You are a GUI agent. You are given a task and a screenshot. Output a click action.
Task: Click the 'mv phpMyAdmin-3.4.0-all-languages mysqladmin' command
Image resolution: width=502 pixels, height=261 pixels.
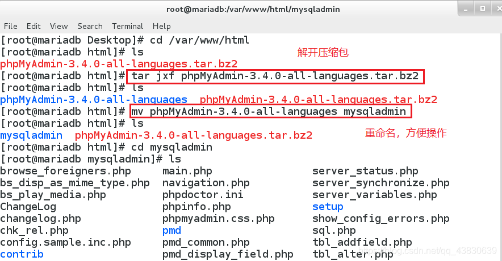click(x=269, y=112)
